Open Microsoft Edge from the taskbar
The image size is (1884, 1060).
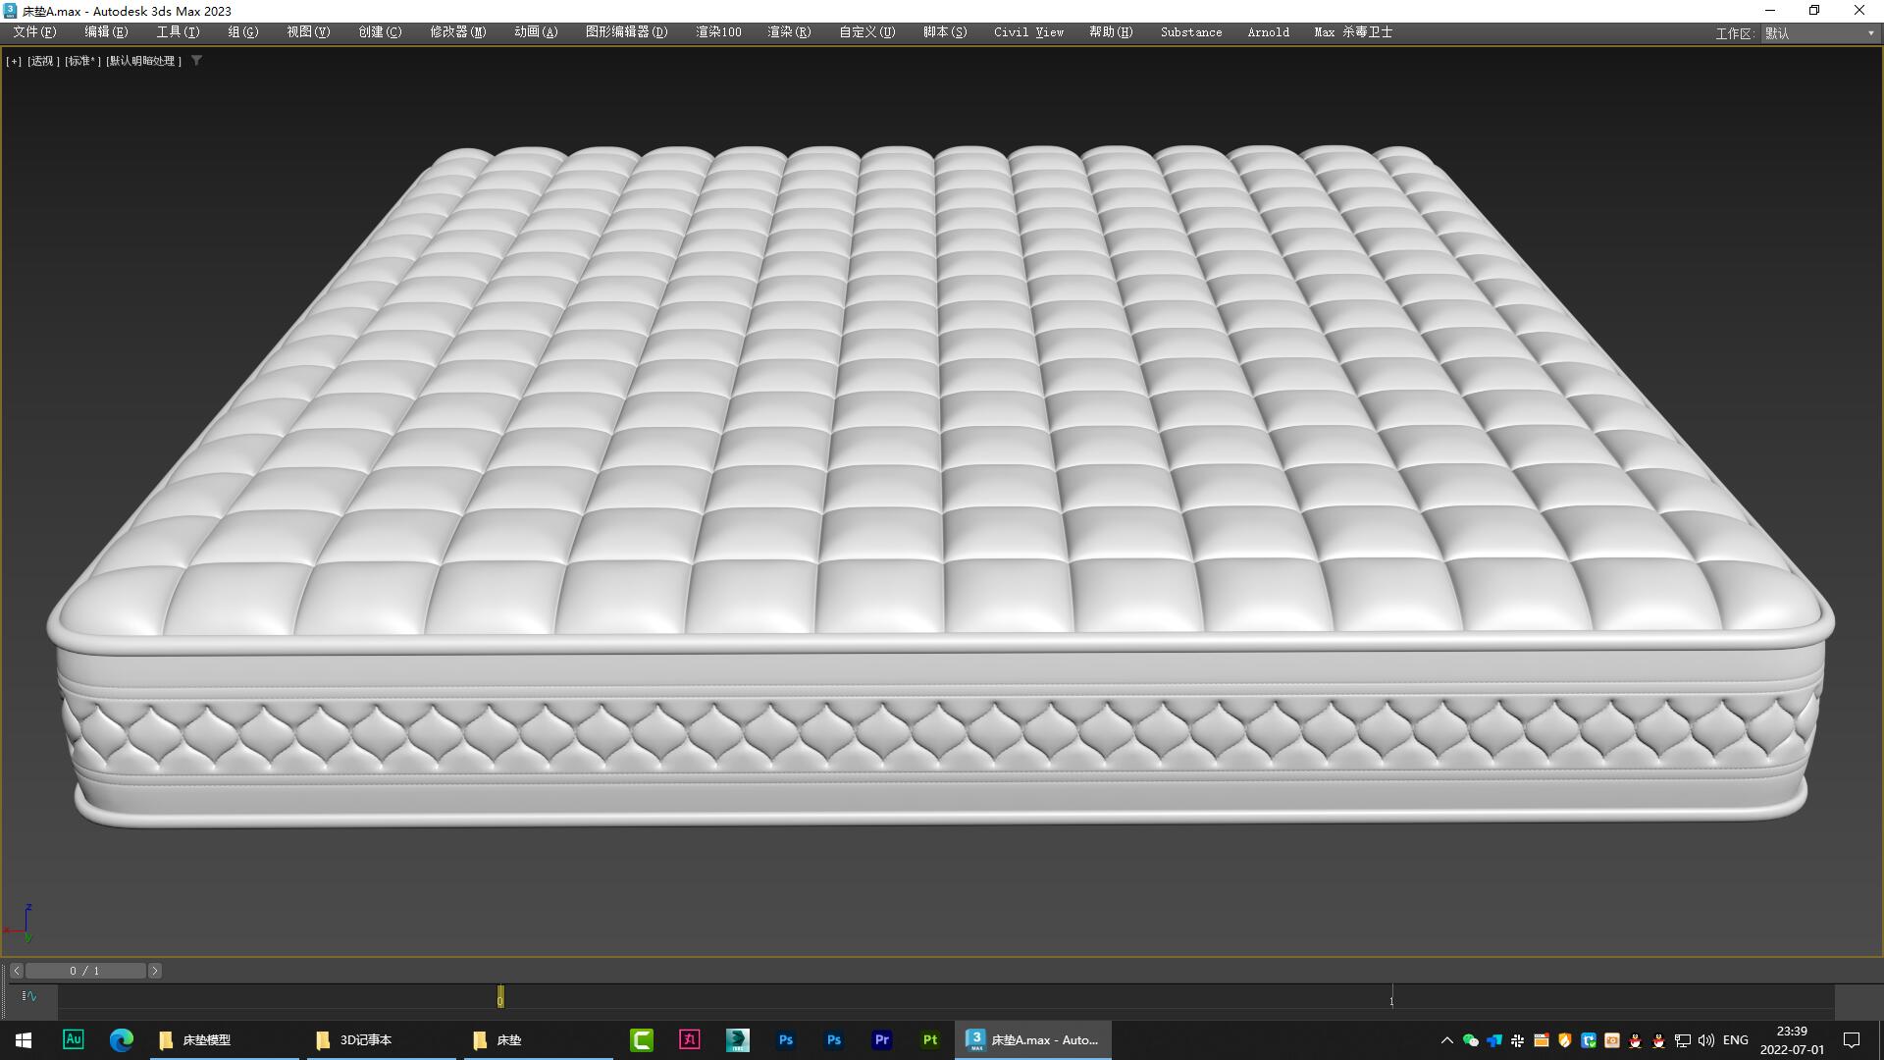point(122,1039)
